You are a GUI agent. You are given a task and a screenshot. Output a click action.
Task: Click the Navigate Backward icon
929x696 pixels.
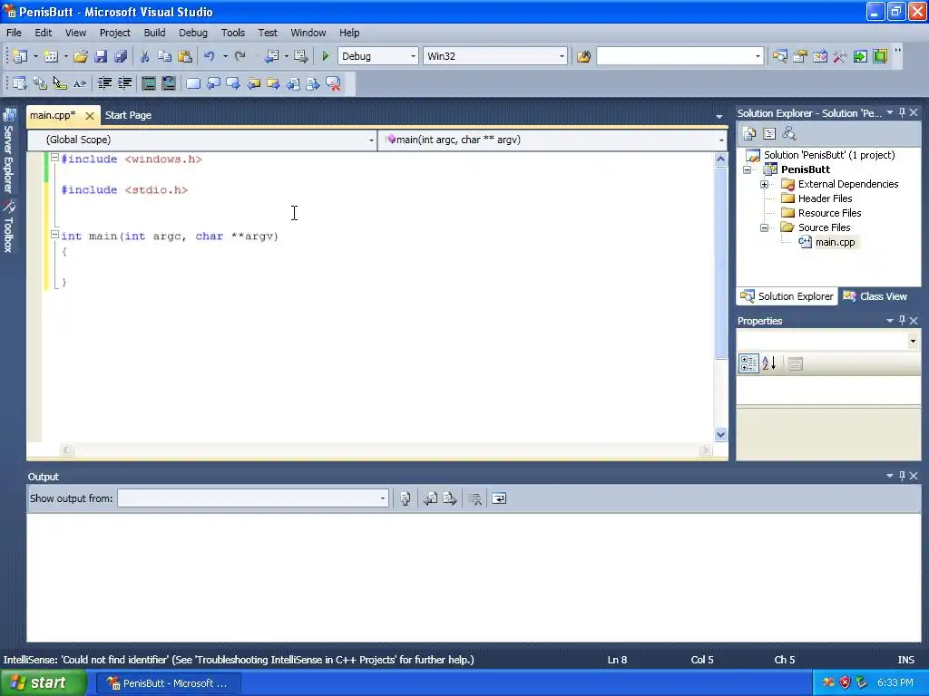click(272, 56)
